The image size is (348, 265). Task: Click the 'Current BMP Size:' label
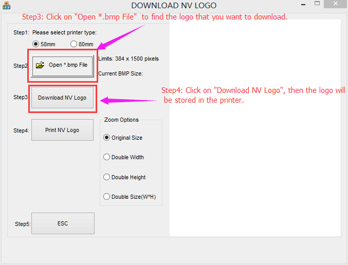pyautogui.click(x=120, y=73)
